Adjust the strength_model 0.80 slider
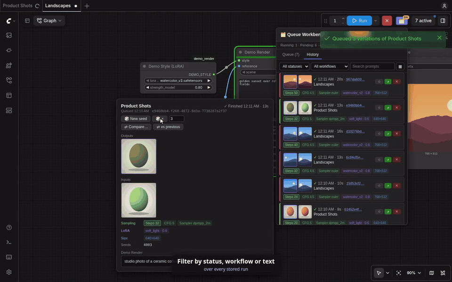452x282 pixels. coord(178,87)
